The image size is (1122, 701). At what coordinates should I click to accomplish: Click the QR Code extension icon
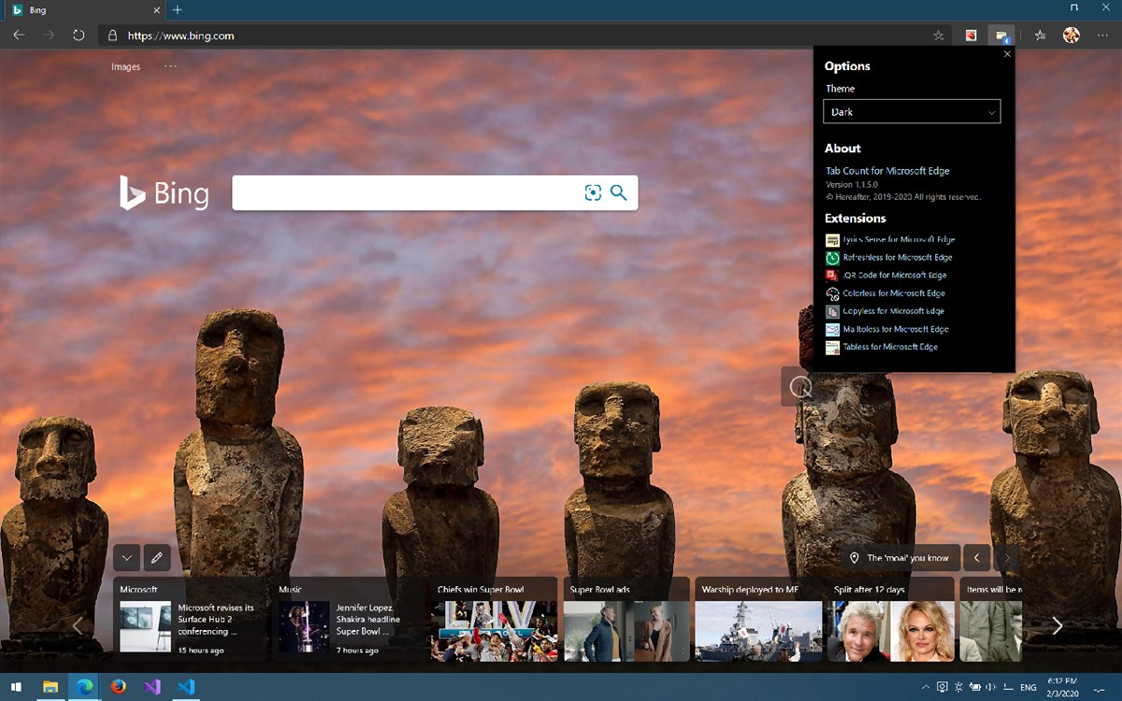[x=832, y=275]
